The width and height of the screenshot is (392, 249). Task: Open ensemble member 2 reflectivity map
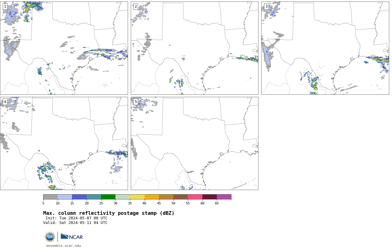click(x=194, y=48)
